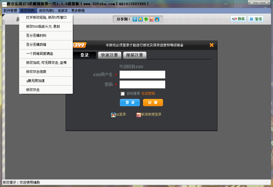273x187 pixels.
Task: Share to Sina Weibo icon in share bar
Action: click(x=151, y=19)
